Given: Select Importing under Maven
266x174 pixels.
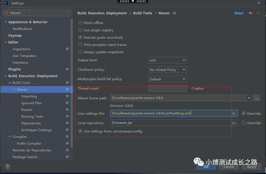Looking at the screenshot, I should (x=29, y=96).
